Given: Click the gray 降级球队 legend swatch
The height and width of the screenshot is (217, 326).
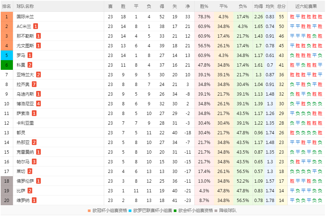Looking at the screenshot, I should pos(216,211).
